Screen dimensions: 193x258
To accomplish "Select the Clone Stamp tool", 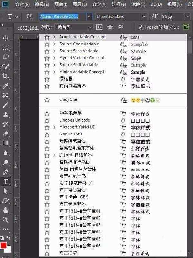I will [5, 114].
